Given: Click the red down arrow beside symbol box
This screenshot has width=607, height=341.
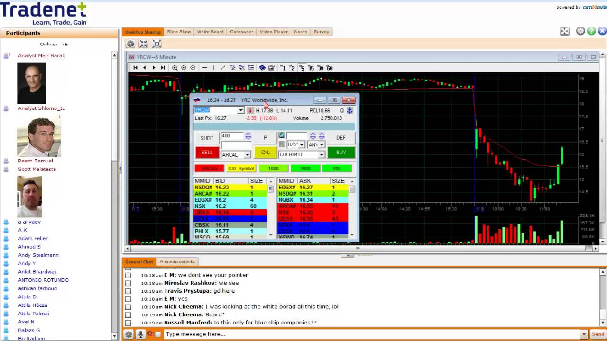Looking at the screenshot, I should (250, 110).
